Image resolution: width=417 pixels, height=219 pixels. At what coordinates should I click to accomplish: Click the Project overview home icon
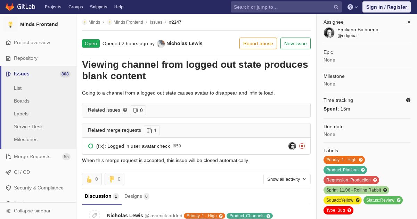pos(8,43)
